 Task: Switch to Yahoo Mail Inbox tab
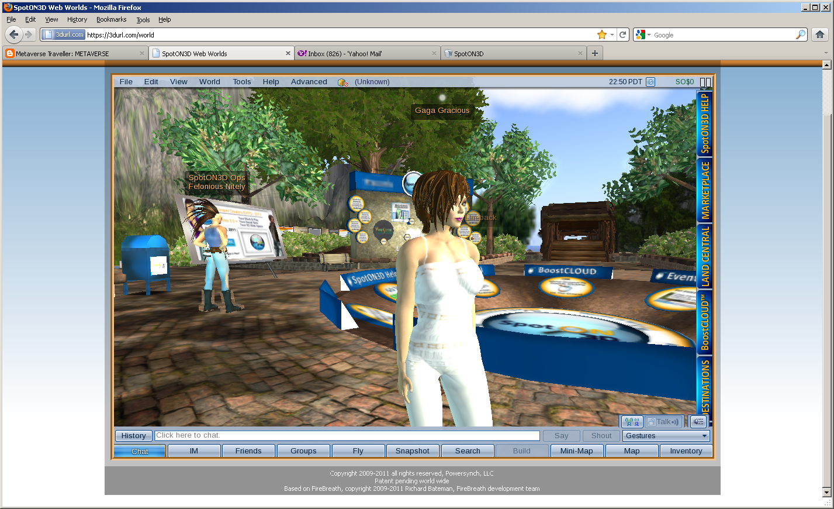click(367, 53)
